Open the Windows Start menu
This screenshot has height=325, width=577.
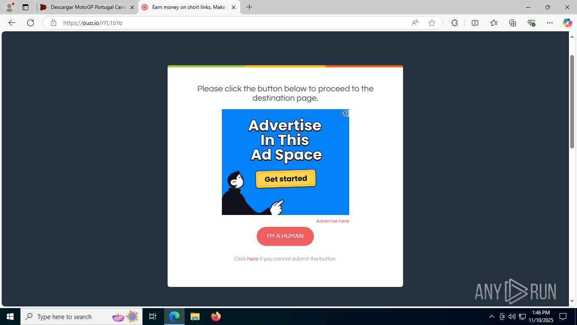coord(10,317)
